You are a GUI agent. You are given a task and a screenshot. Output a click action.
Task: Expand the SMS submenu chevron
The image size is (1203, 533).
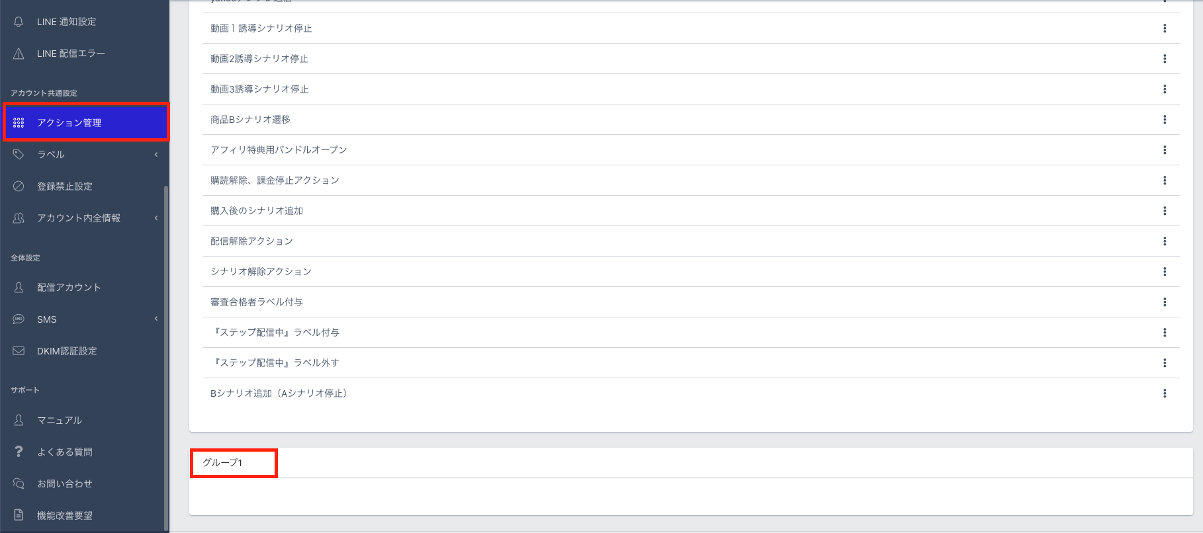coord(156,319)
